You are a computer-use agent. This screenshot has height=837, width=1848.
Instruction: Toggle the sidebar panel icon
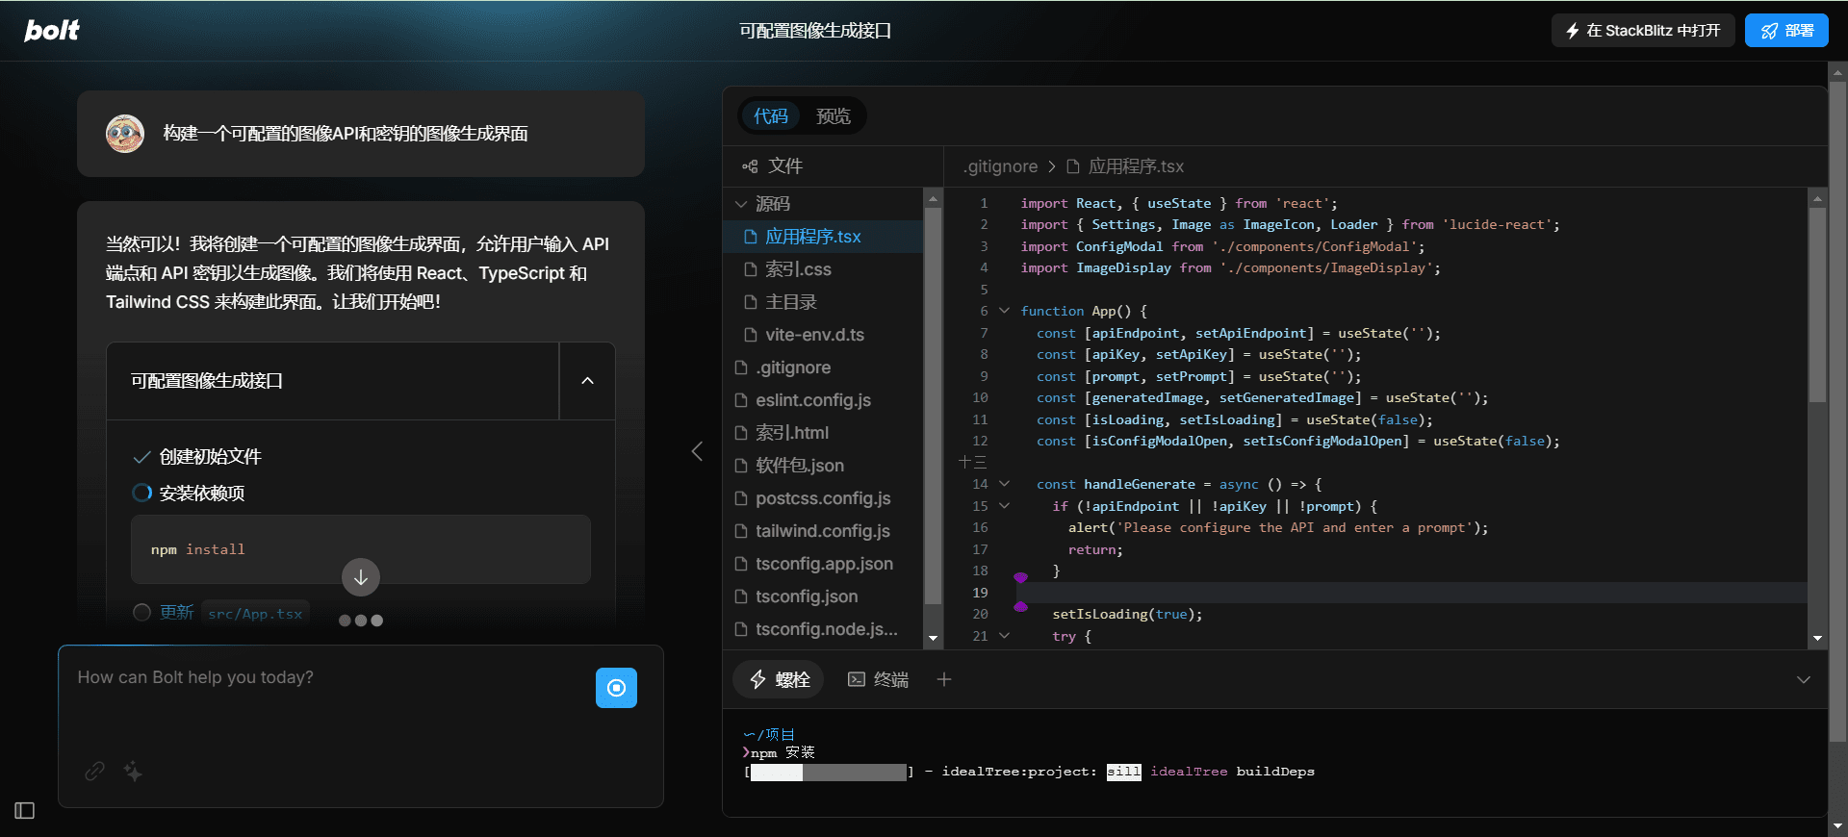pyautogui.click(x=25, y=811)
